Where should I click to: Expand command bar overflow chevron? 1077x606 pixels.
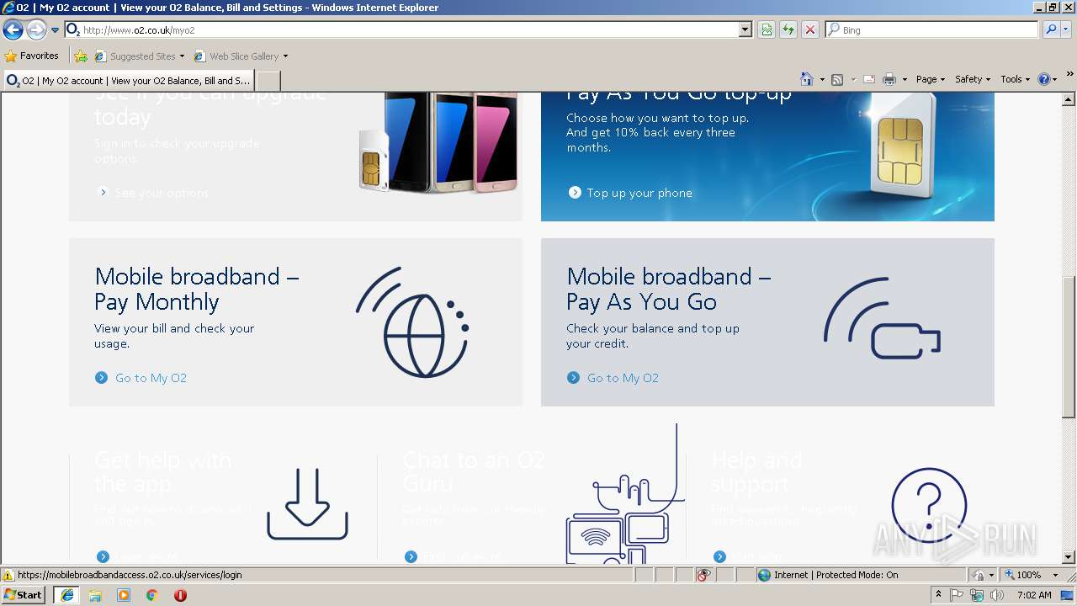[x=1071, y=75]
